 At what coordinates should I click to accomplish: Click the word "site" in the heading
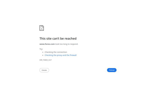[49, 39]
